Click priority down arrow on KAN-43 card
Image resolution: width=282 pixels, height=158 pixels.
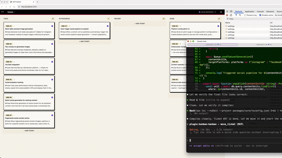tap(14, 62)
